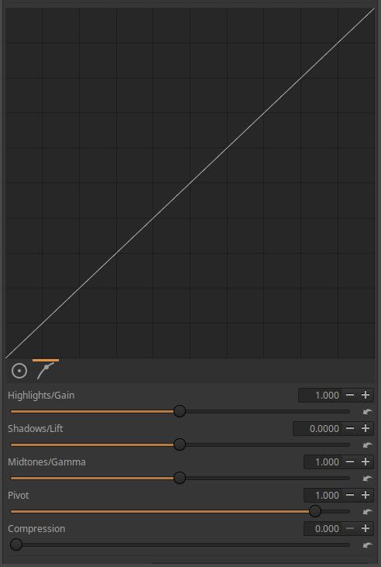Increase Highlights/Gain with the plus button
Image resolution: width=381 pixels, height=567 pixels.
366,396
